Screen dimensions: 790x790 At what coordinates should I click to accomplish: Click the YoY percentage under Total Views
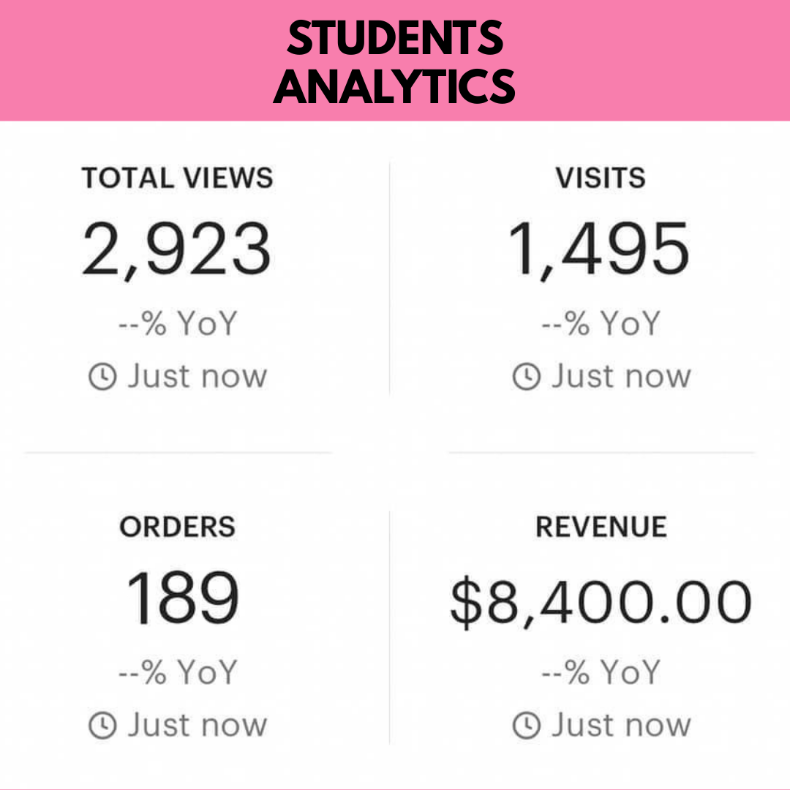[x=178, y=324]
